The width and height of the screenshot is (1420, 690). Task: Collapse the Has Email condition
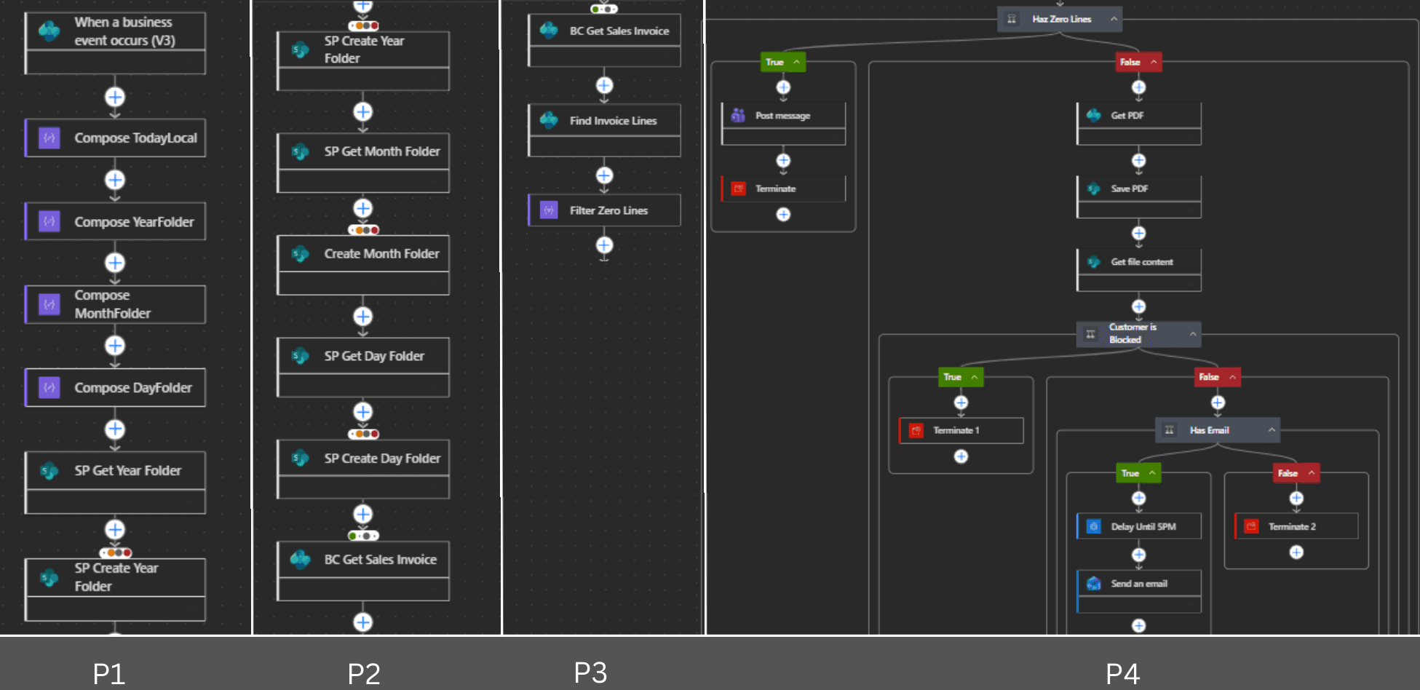click(x=1271, y=429)
